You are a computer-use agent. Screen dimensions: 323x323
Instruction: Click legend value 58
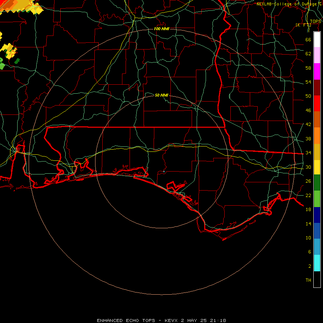pyautogui.click(x=308, y=68)
